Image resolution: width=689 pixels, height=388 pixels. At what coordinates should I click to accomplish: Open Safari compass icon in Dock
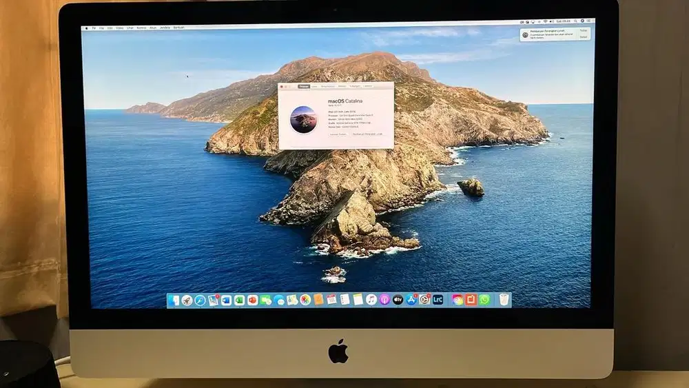pos(200,300)
